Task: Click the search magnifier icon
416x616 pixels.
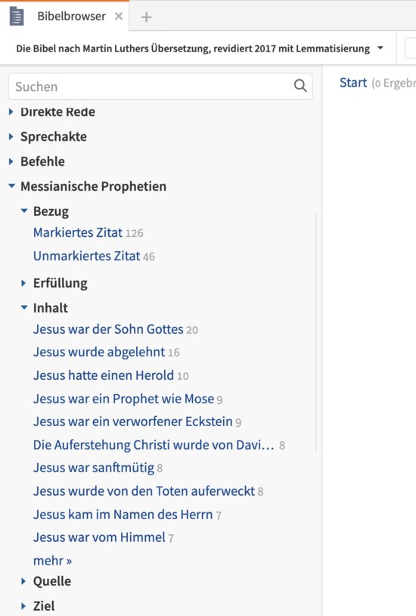Action: [x=300, y=86]
